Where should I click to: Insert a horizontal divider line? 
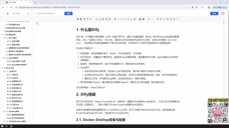[118, 19]
